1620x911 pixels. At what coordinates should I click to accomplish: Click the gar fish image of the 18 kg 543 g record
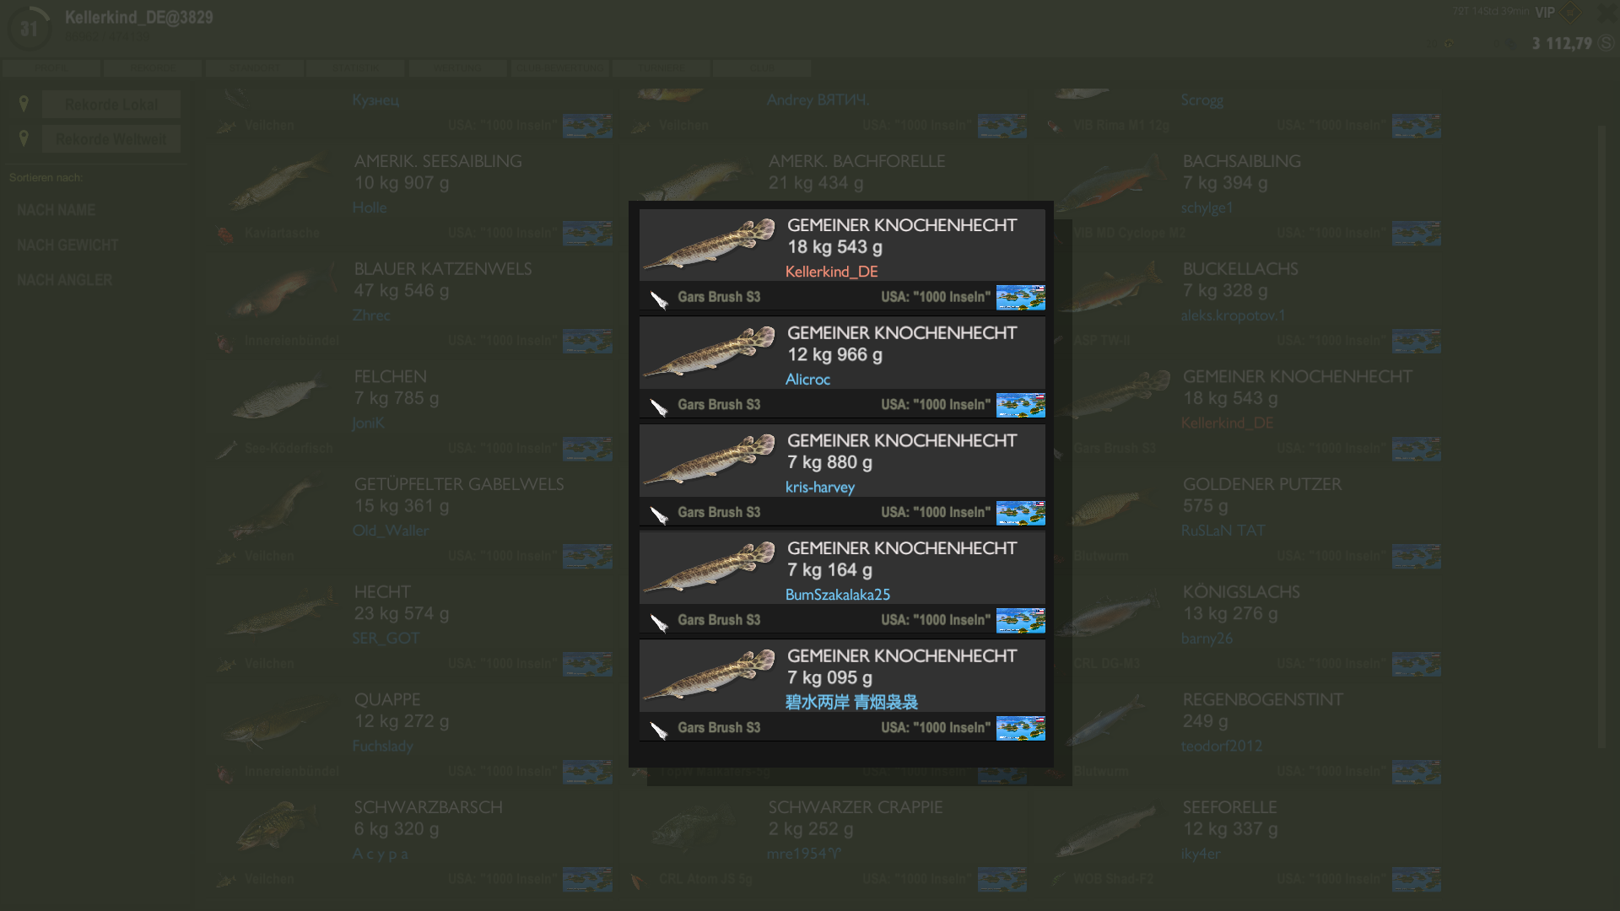[x=710, y=245]
